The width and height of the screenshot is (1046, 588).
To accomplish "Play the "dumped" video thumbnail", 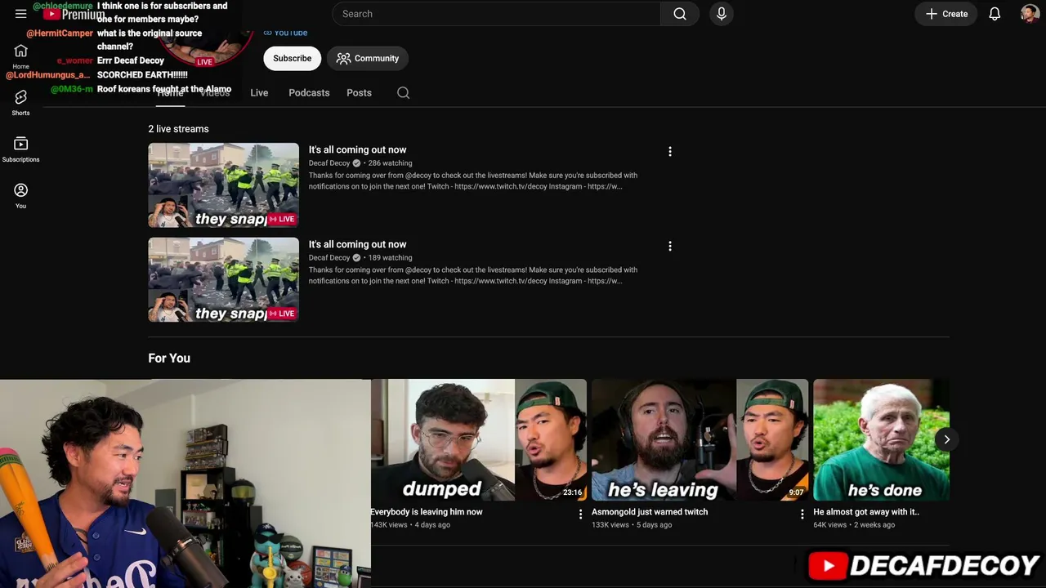I will coord(479,439).
